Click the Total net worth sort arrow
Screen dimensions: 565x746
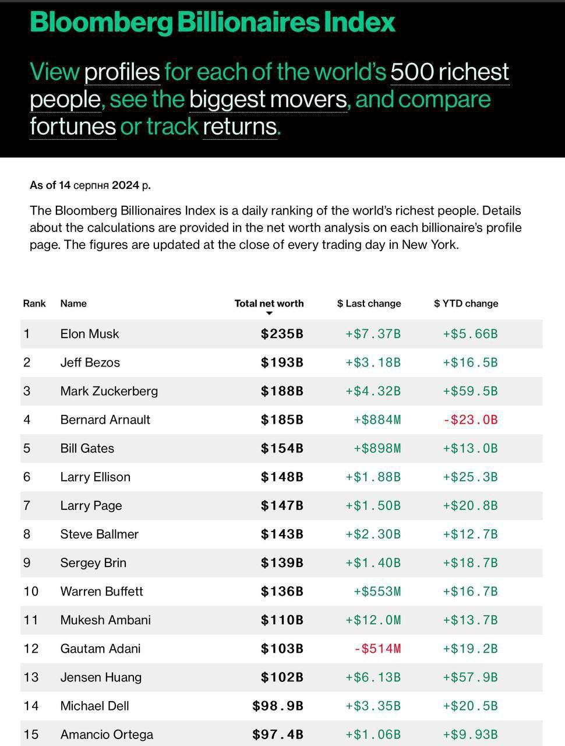tap(269, 314)
